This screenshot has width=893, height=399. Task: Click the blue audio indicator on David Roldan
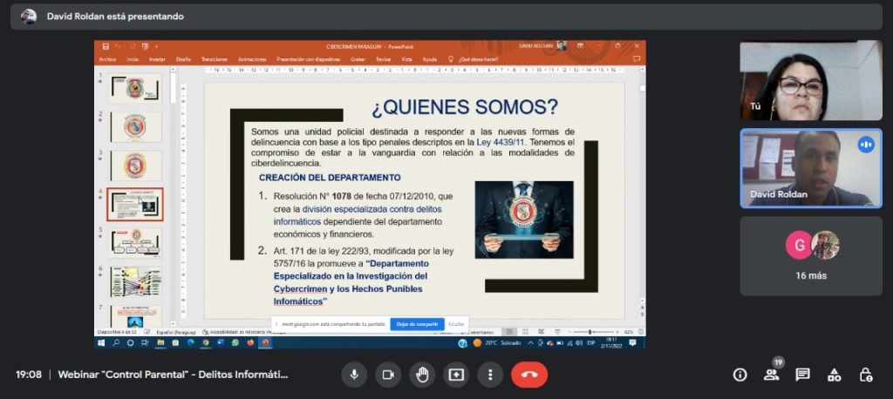pos(866,145)
